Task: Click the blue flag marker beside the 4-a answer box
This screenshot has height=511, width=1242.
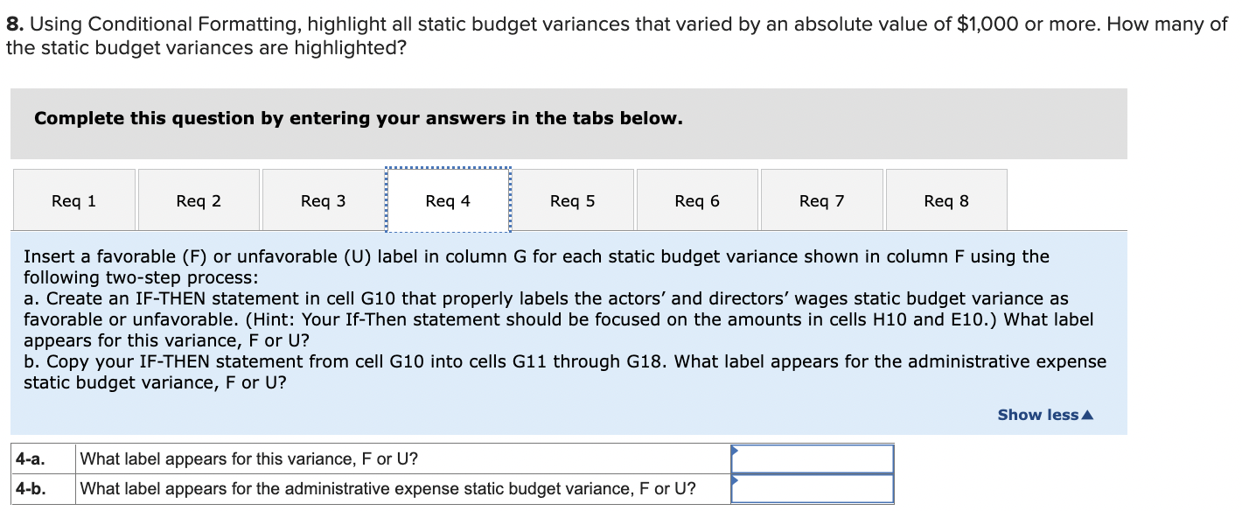Action: coord(735,449)
